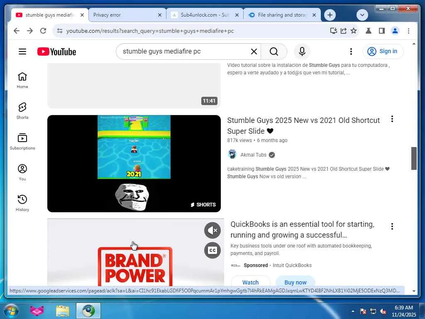Click the Intuit QuickBooks sponsor name
This screenshot has width=425, height=319.
click(292, 265)
